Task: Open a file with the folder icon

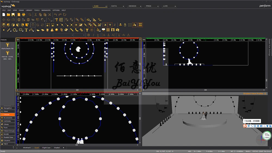Action: 8,15
